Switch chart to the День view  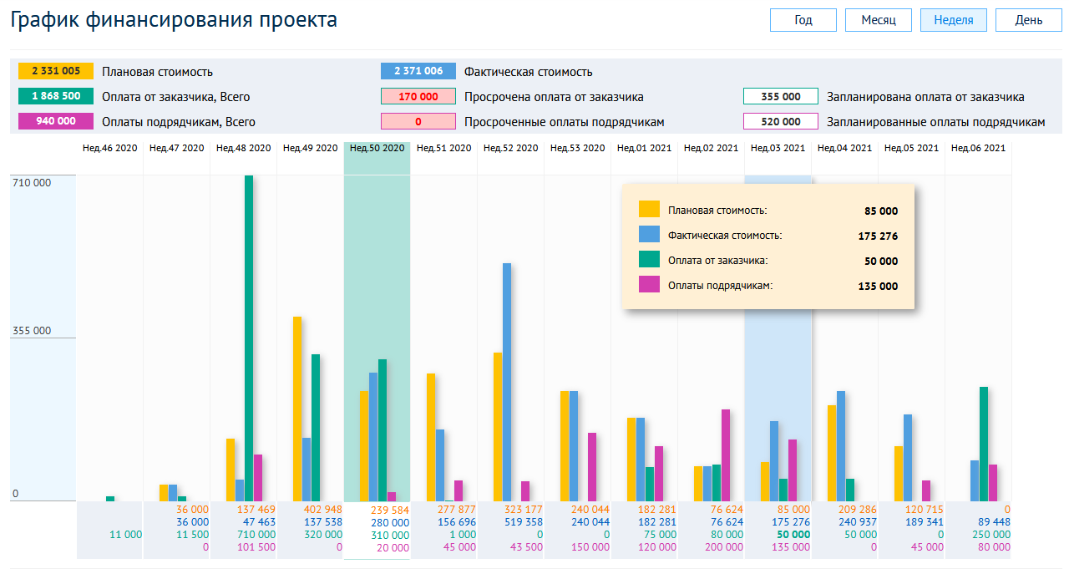(1029, 20)
